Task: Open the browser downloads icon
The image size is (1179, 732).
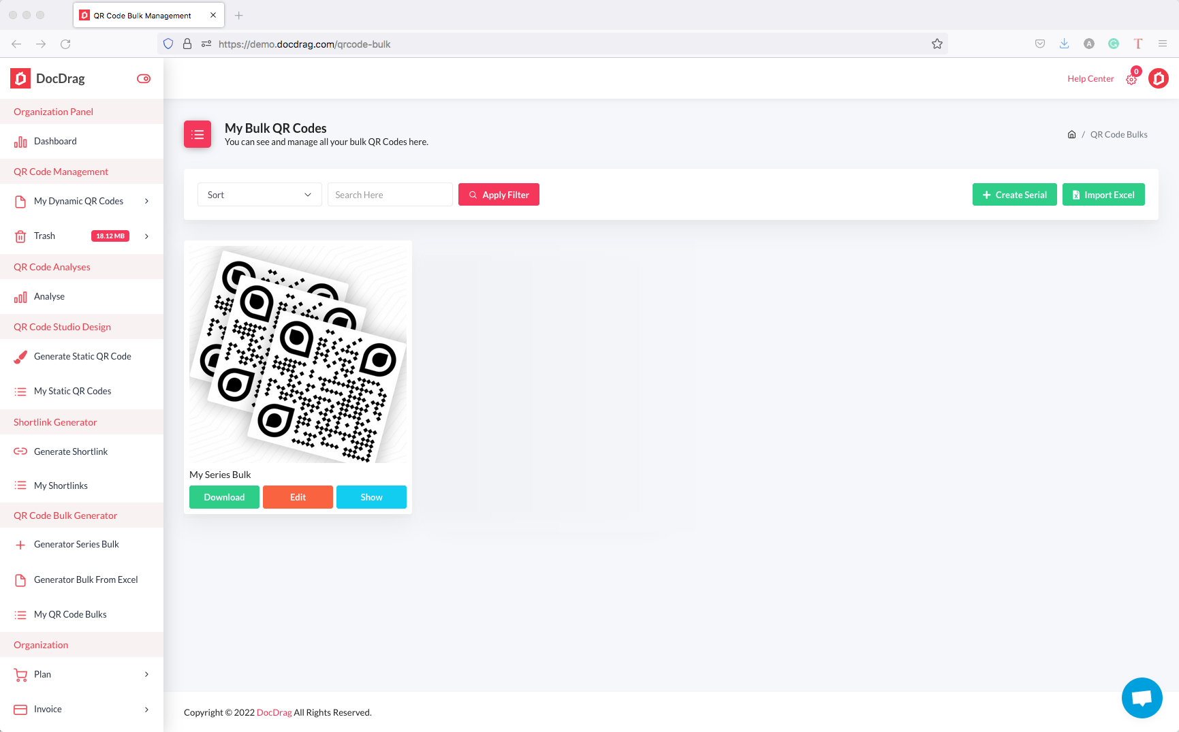Action: point(1064,44)
